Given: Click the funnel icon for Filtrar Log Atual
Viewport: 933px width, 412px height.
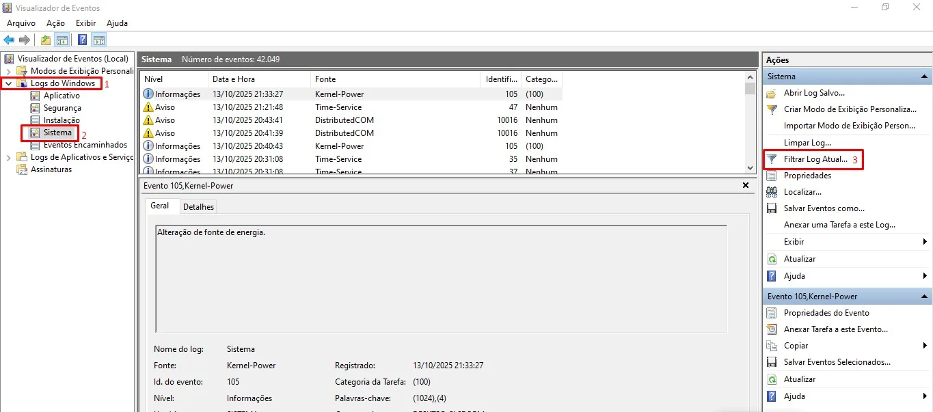Looking at the screenshot, I should 772,159.
